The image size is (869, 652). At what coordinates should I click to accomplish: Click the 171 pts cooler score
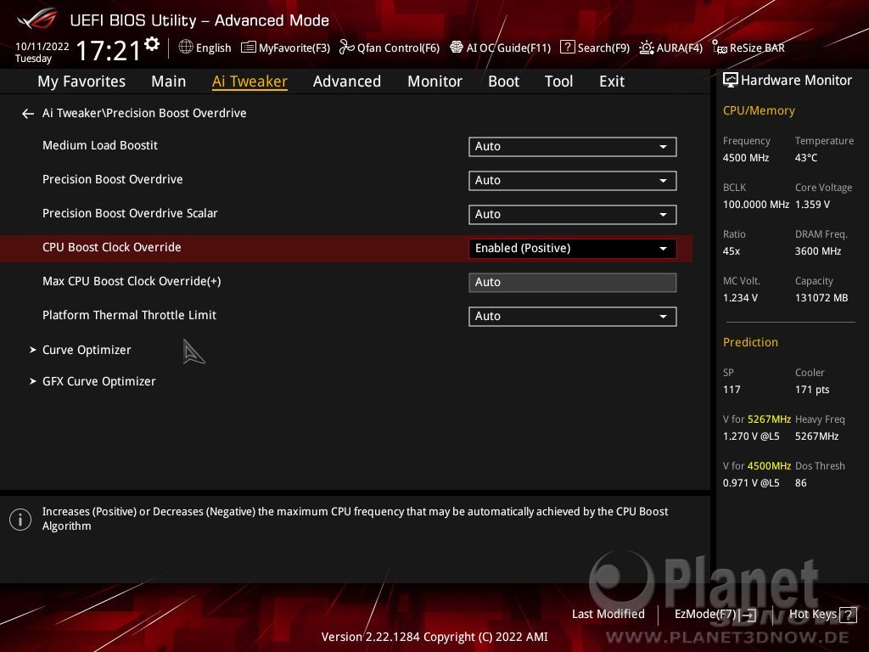click(x=812, y=390)
